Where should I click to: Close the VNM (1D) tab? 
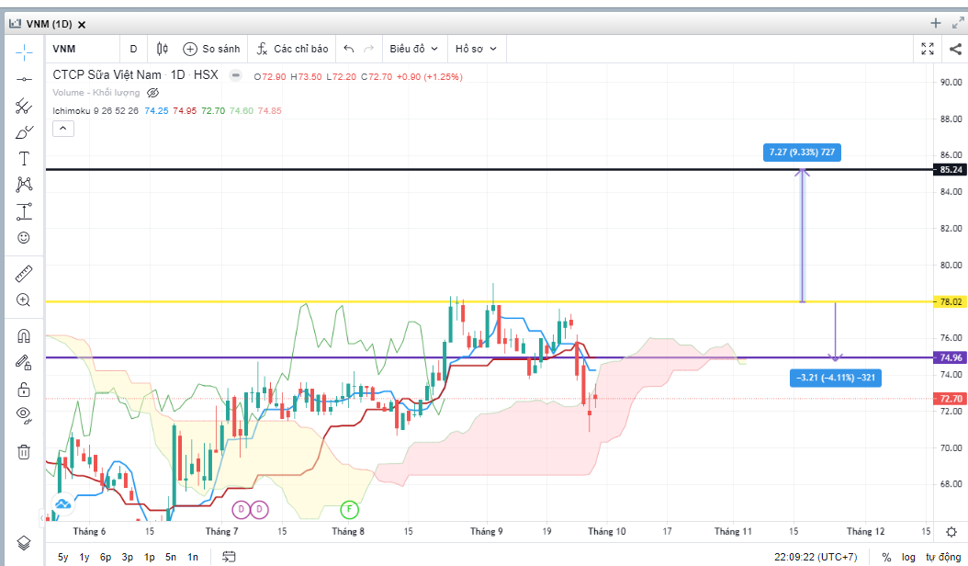82,25
